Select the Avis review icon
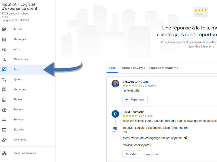Screen dimensions: 217x162 point(4,69)
